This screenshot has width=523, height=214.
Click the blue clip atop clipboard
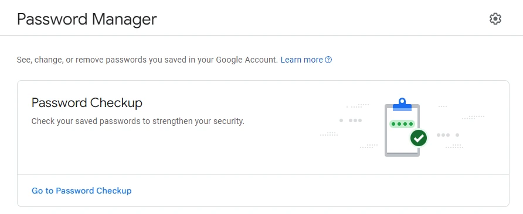pos(402,105)
